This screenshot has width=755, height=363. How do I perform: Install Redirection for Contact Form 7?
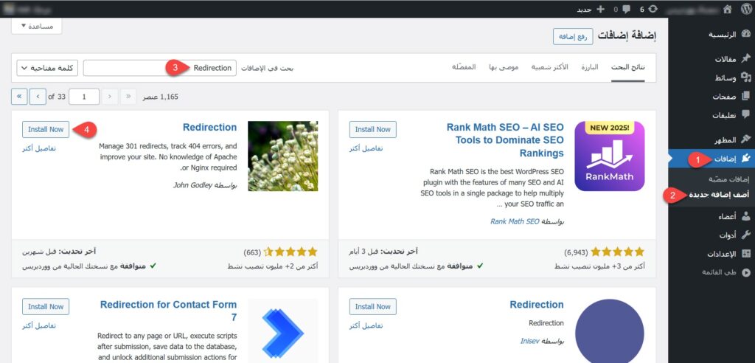click(46, 307)
